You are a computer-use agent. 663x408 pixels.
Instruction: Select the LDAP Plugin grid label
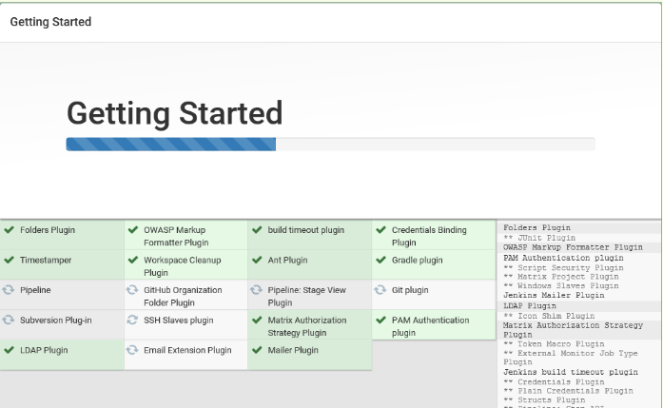pyautogui.click(x=44, y=350)
